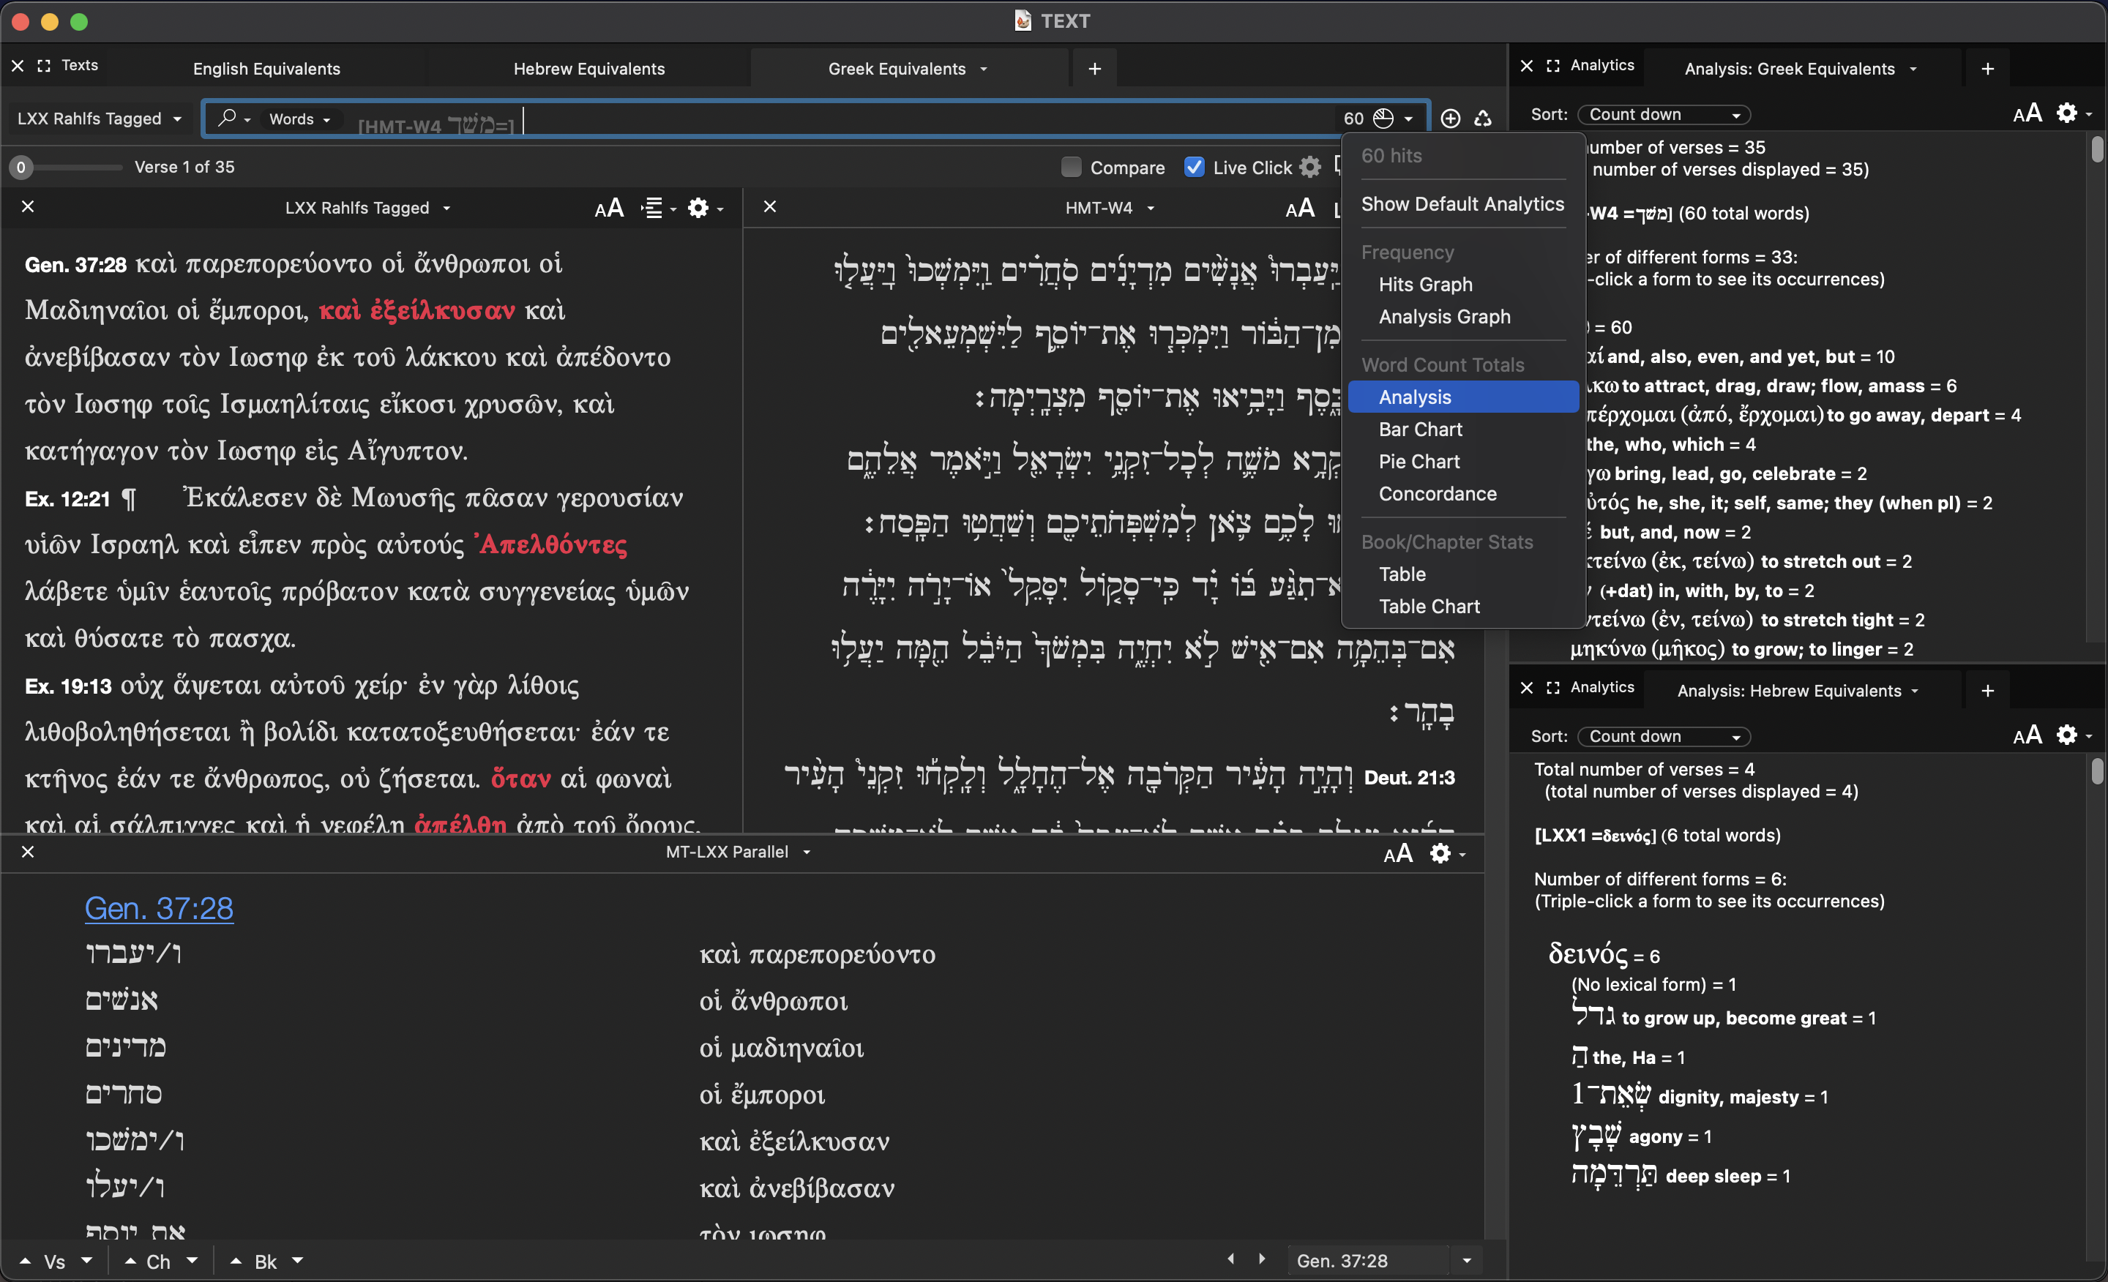Open the LXX Rahlfs Tagged version dropdown
Image resolution: width=2108 pixels, height=1282 pixels.
click(98, 118)
